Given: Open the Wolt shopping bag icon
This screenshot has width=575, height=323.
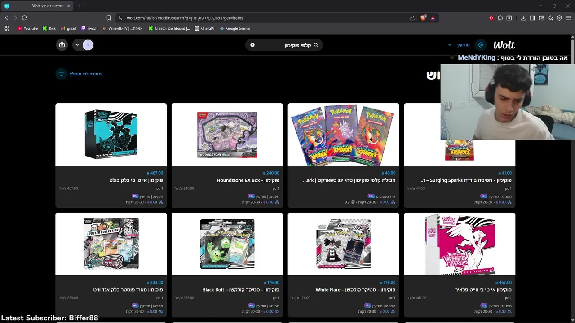Looking at the screenshot, I should (x=62, y=45).
